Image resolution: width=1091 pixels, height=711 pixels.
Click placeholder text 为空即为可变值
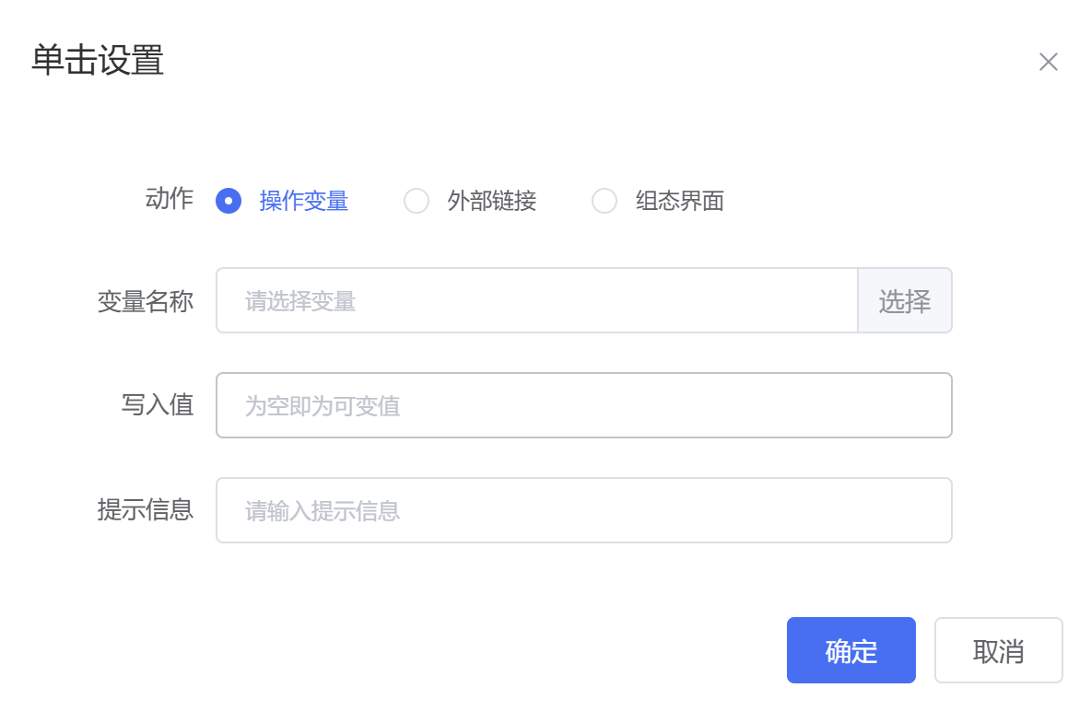tap(323, 406)
